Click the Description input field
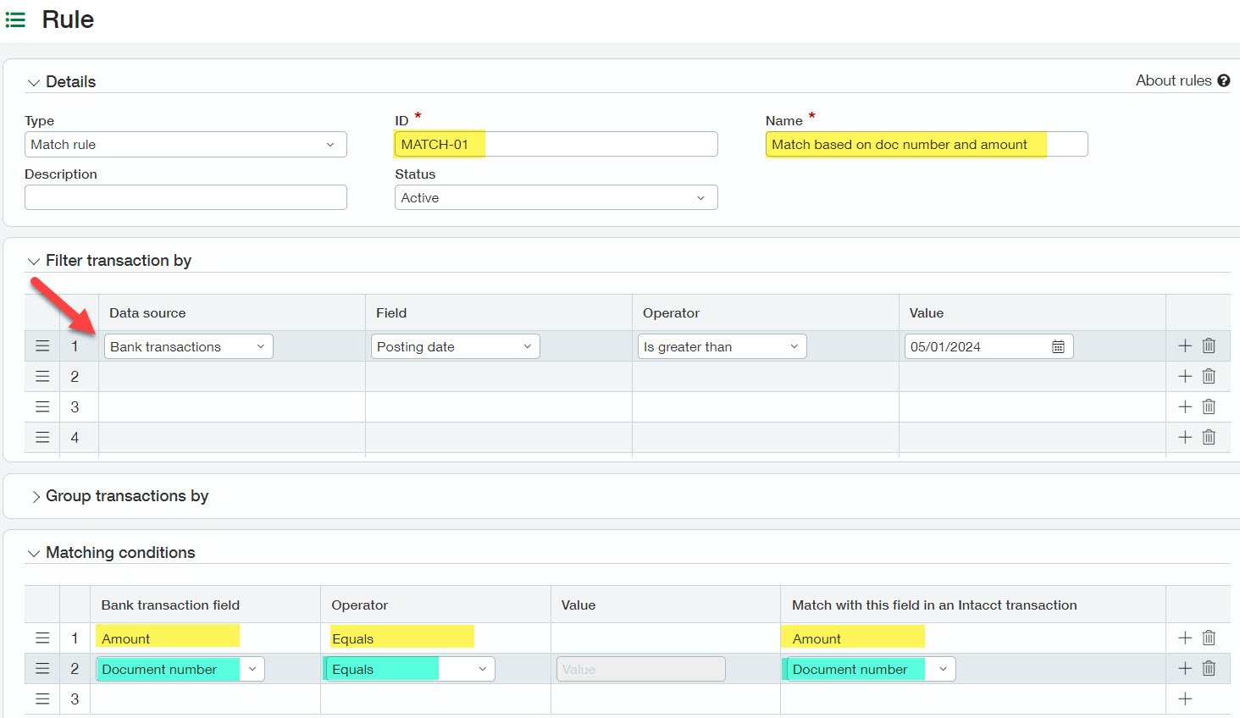The width and height of the screenshot is (1240, 718). [185, 197]
